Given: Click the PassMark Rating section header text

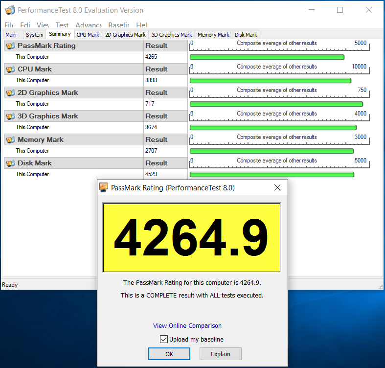Looking at the screenshot, I should (x=46, y=46).
